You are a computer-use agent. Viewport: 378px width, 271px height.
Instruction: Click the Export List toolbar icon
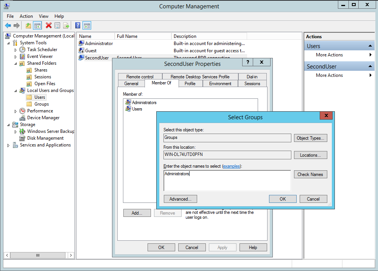[66, 25]
